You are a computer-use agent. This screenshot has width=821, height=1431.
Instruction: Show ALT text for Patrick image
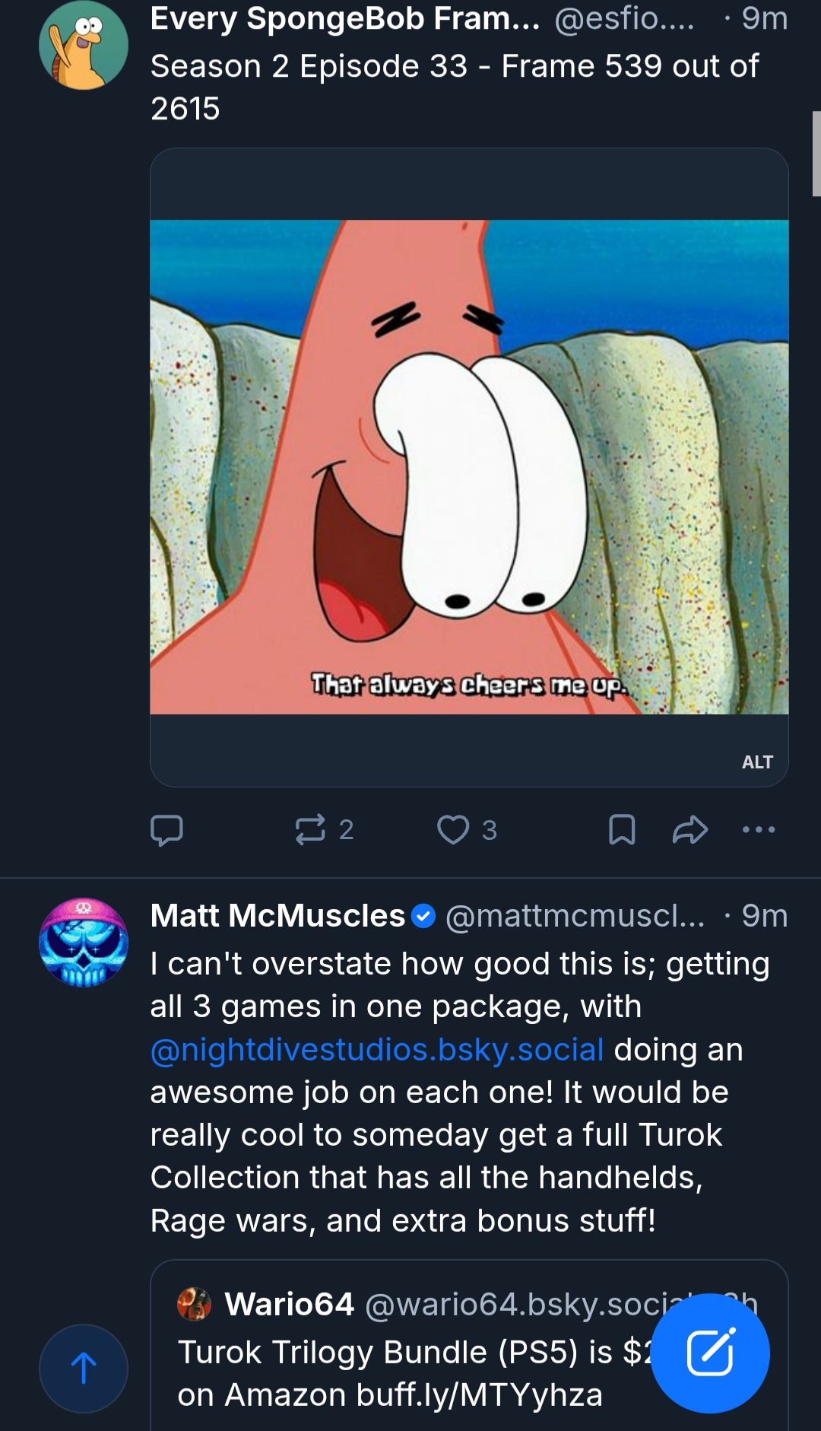[x=757, y=762]
